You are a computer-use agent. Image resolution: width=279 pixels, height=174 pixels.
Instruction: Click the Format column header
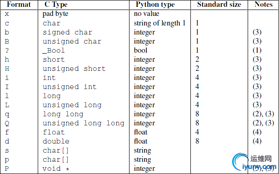(19, 5)
